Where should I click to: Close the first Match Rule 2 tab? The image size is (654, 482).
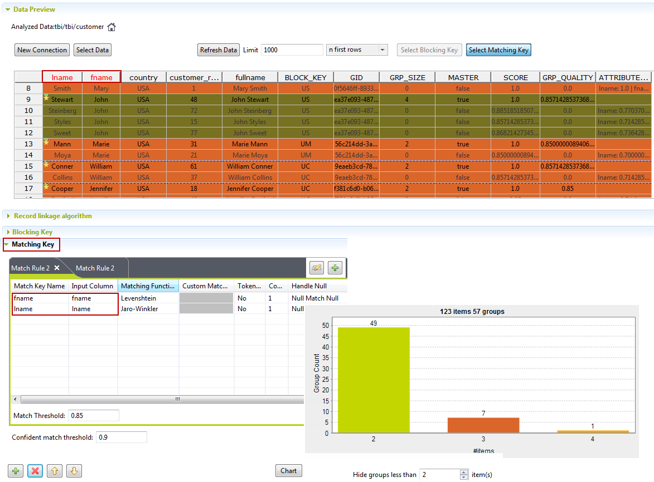[57, 268]
